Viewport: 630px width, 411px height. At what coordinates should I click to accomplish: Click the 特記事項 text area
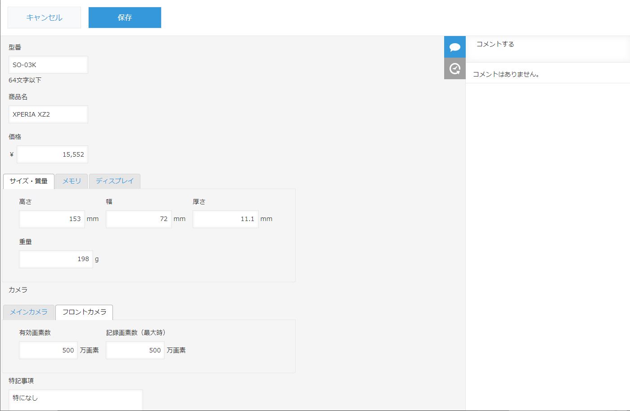76,400
